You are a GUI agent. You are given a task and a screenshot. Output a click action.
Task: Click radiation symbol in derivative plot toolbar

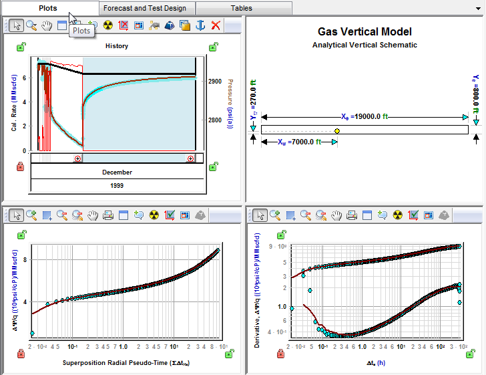pyautogui.click(x=398, y=215)
